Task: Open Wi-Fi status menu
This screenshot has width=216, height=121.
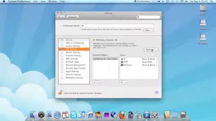Action: [x=182, y=1]
